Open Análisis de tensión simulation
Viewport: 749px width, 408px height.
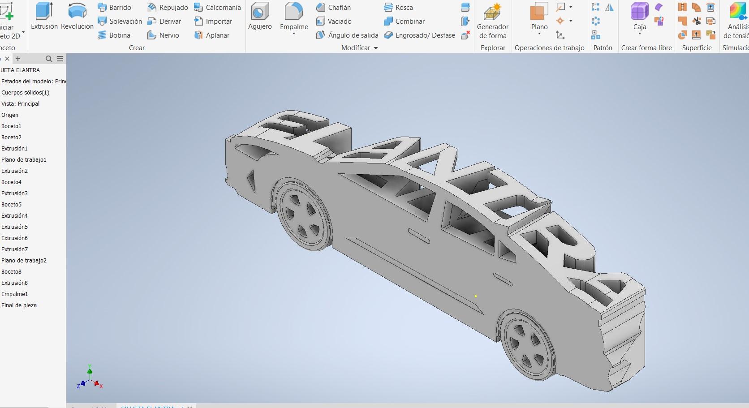pyautogui.click(x=736, y=21)
